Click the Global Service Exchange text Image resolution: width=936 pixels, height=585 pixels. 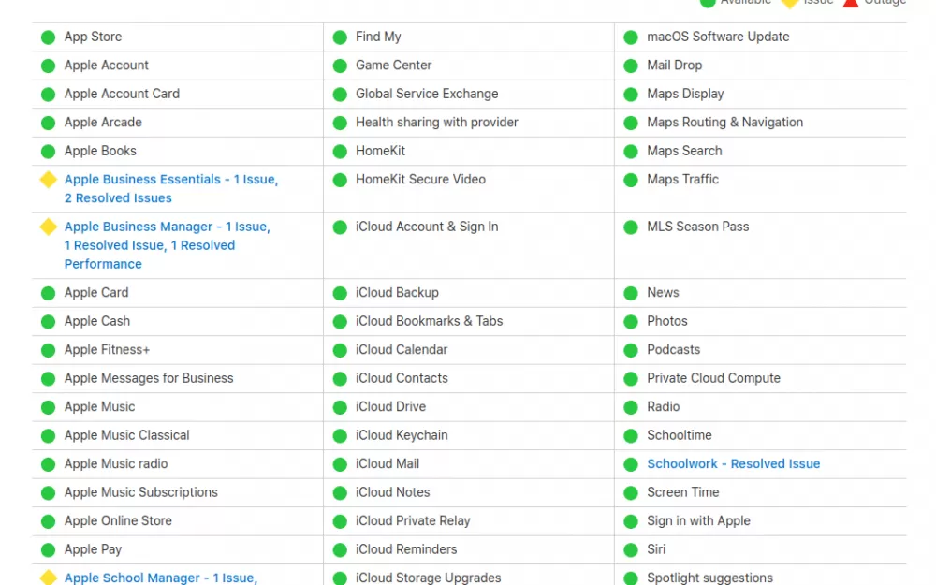[x=427, y=94]
